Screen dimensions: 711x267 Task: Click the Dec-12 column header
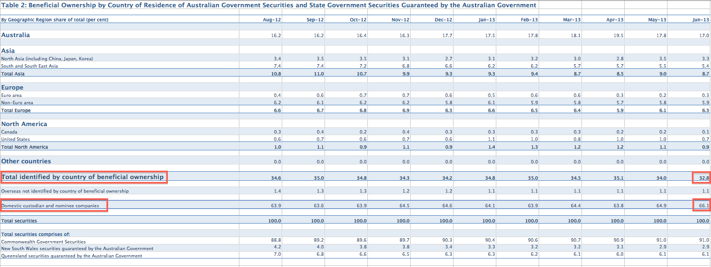click(443, 20)
